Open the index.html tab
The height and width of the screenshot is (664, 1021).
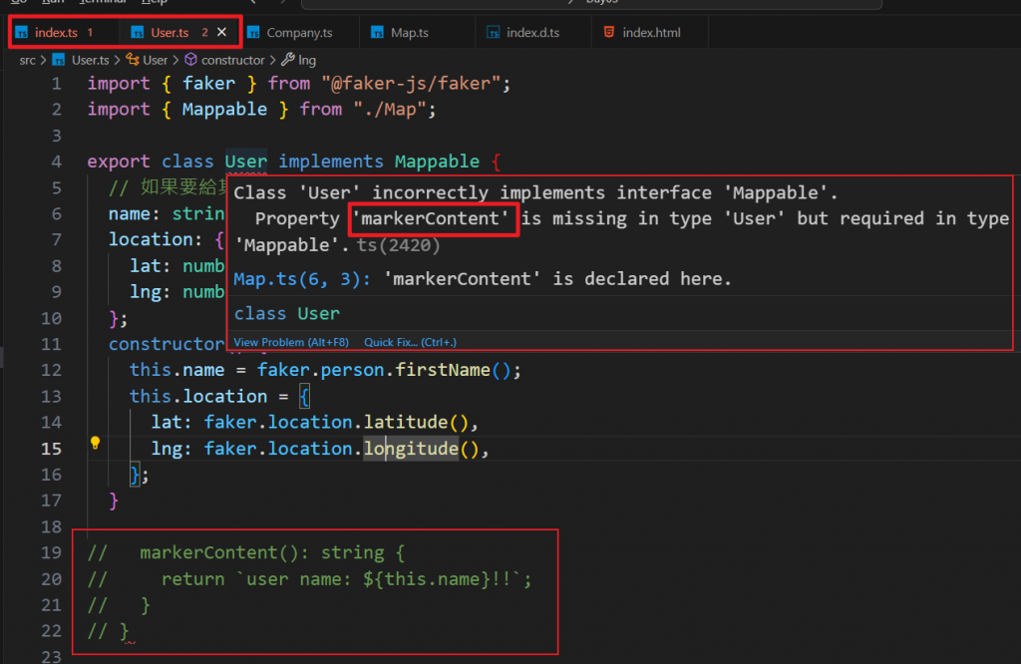click(x=650, y=33)
